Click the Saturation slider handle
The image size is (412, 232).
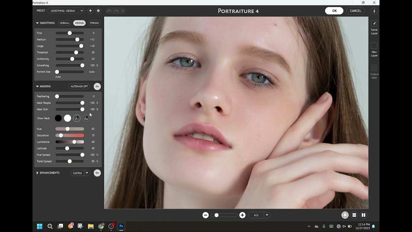coord(61,135)
